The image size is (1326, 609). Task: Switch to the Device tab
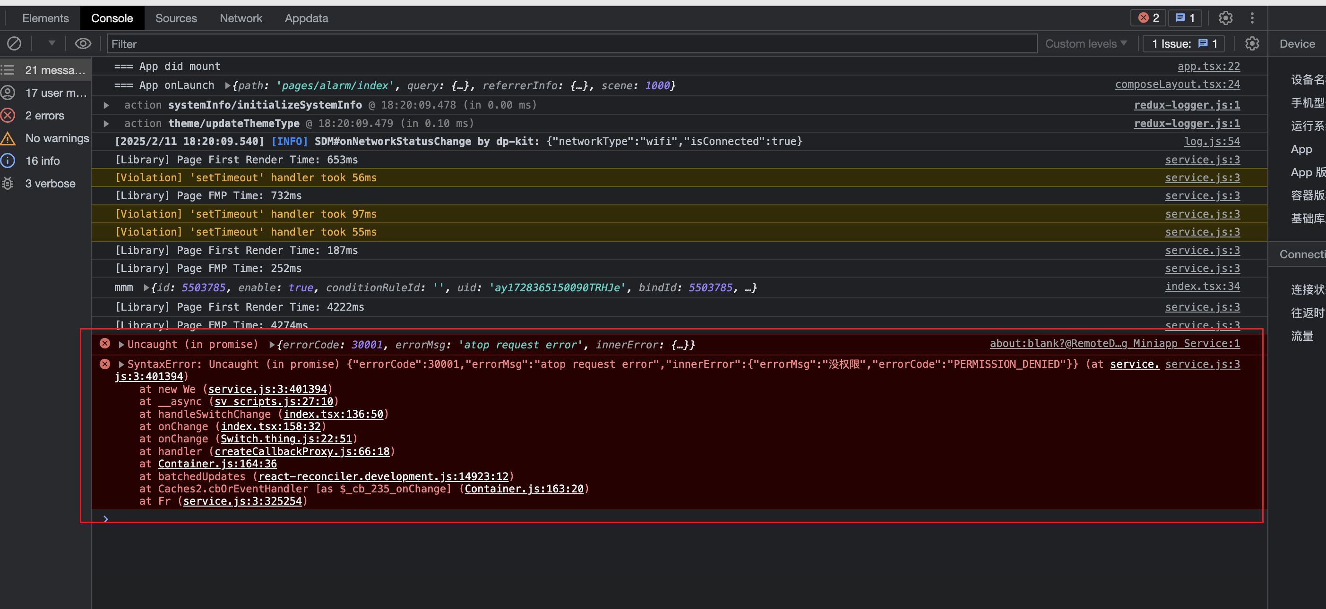tap(1297, 44)
